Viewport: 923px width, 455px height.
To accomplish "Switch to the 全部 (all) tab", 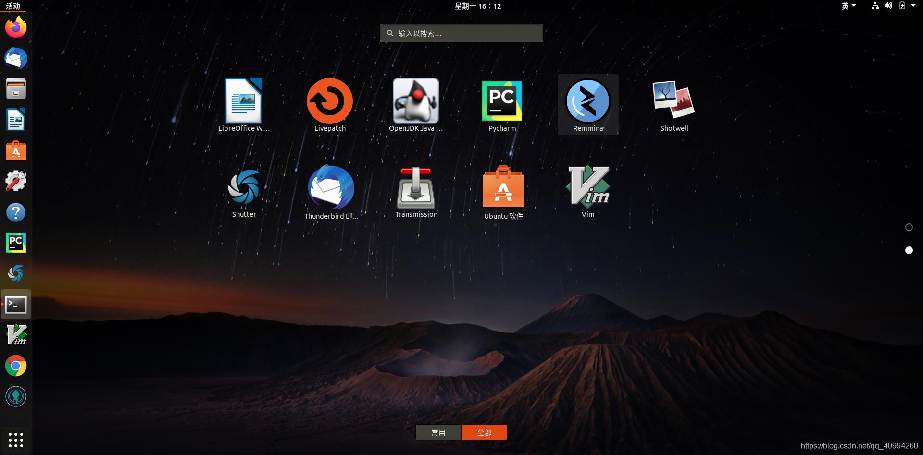I will tap(484, 432).
